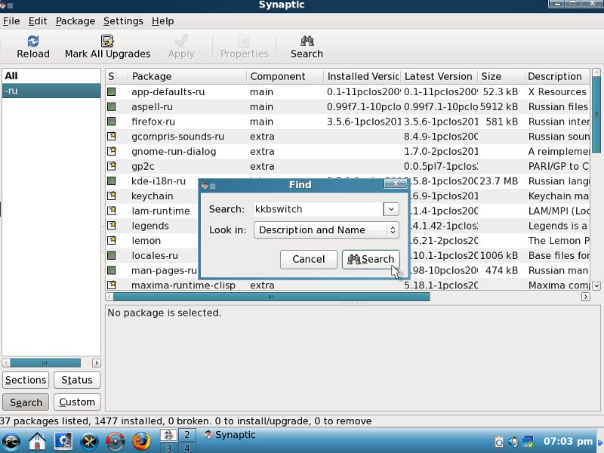Launch Firefox from the taskbar
This screenshot has width=604, height=453.
(141, 440)
